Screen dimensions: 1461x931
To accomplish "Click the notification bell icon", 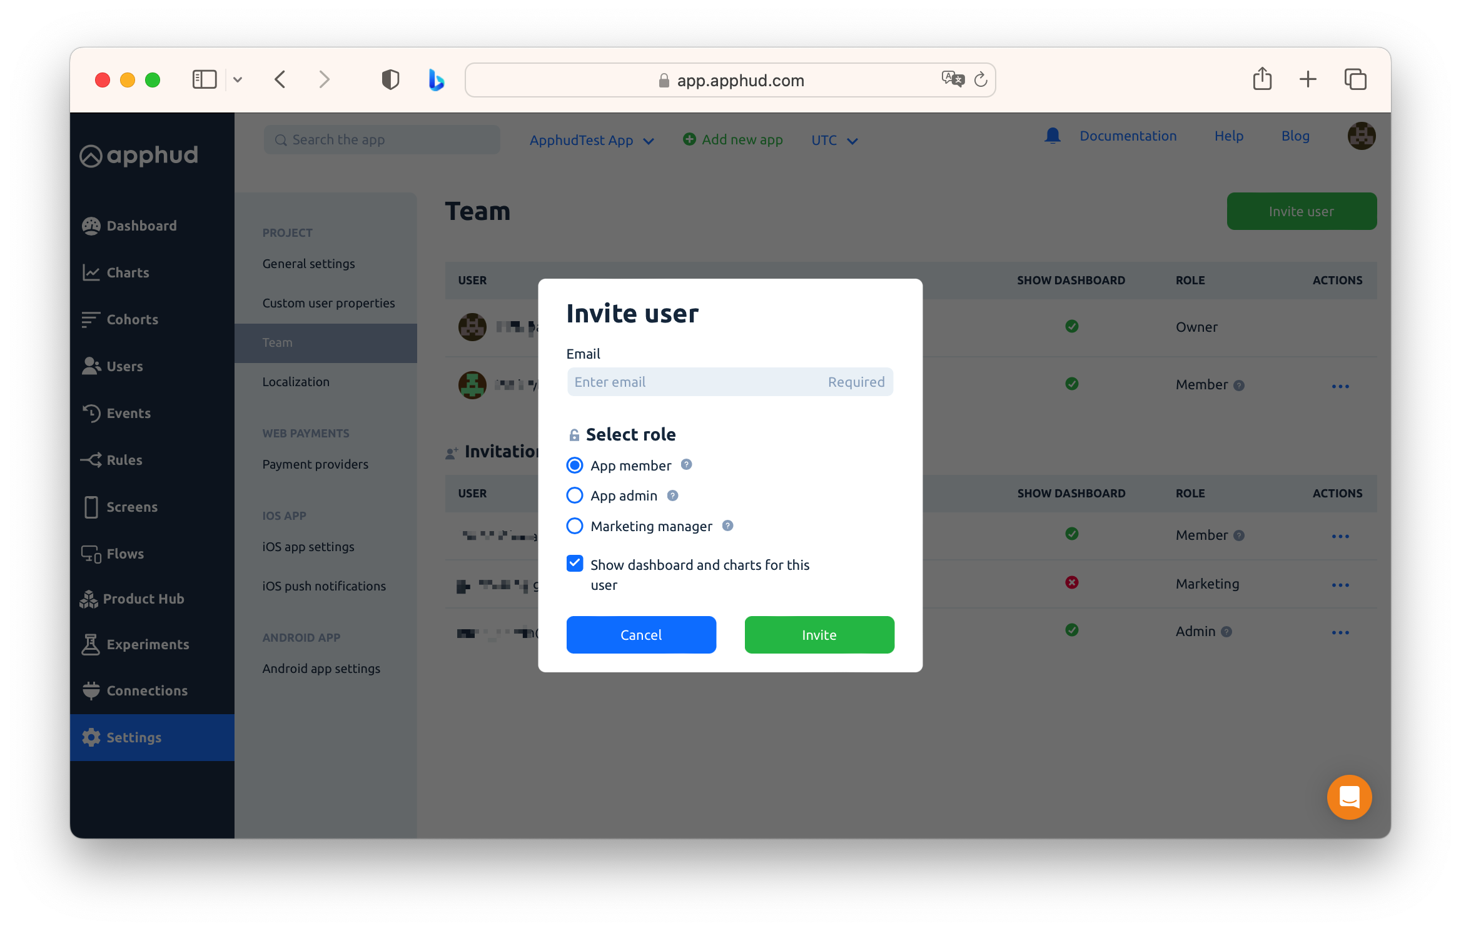I will [x=1053, y=136].
